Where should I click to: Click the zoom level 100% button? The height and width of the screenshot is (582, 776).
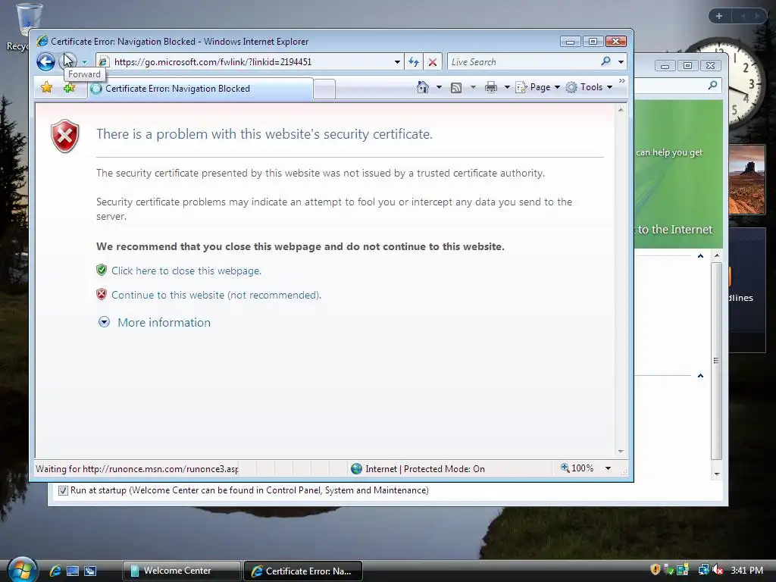(x=577, y=468)
